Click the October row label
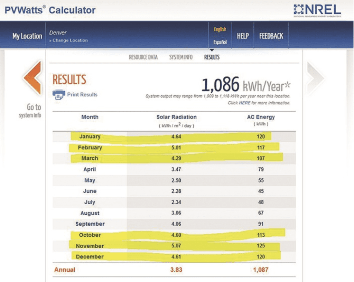Screen dimensions: 354x282 pyautogui.click(x=90, y=235)
